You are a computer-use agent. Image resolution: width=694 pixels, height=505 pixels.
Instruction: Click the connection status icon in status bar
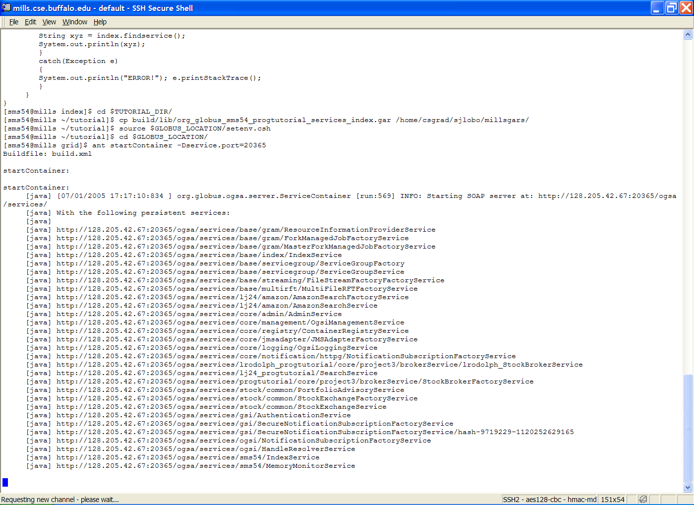pos(642,499)
